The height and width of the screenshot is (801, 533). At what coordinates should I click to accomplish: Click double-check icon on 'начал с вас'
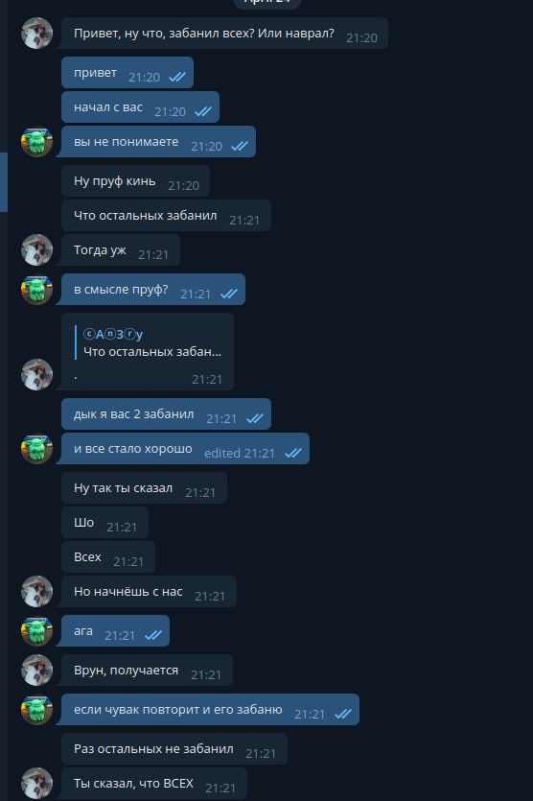(x=203, y=111)
